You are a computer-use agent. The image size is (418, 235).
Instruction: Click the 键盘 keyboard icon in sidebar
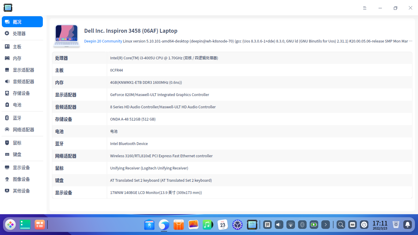(7, 154)
